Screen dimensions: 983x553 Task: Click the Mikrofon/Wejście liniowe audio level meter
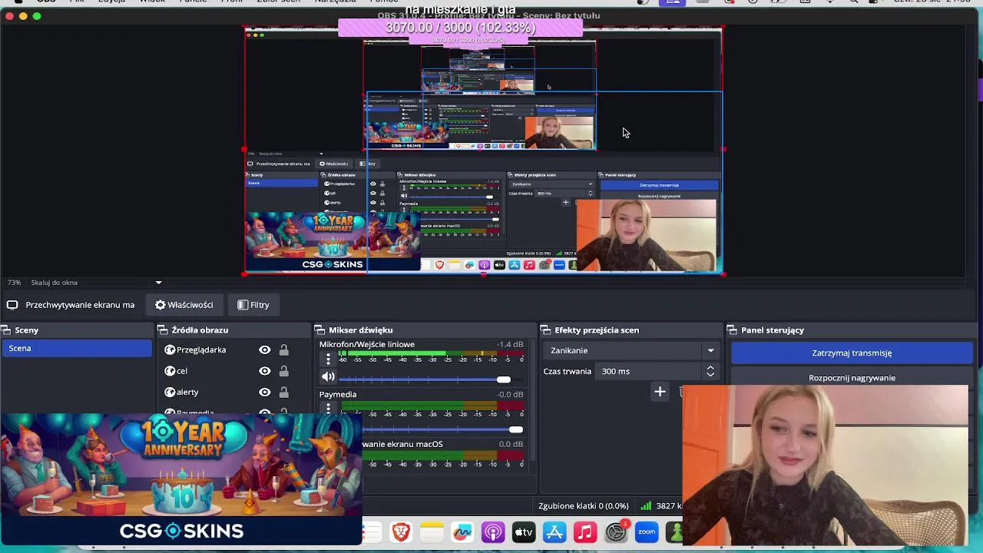(431, 353)
